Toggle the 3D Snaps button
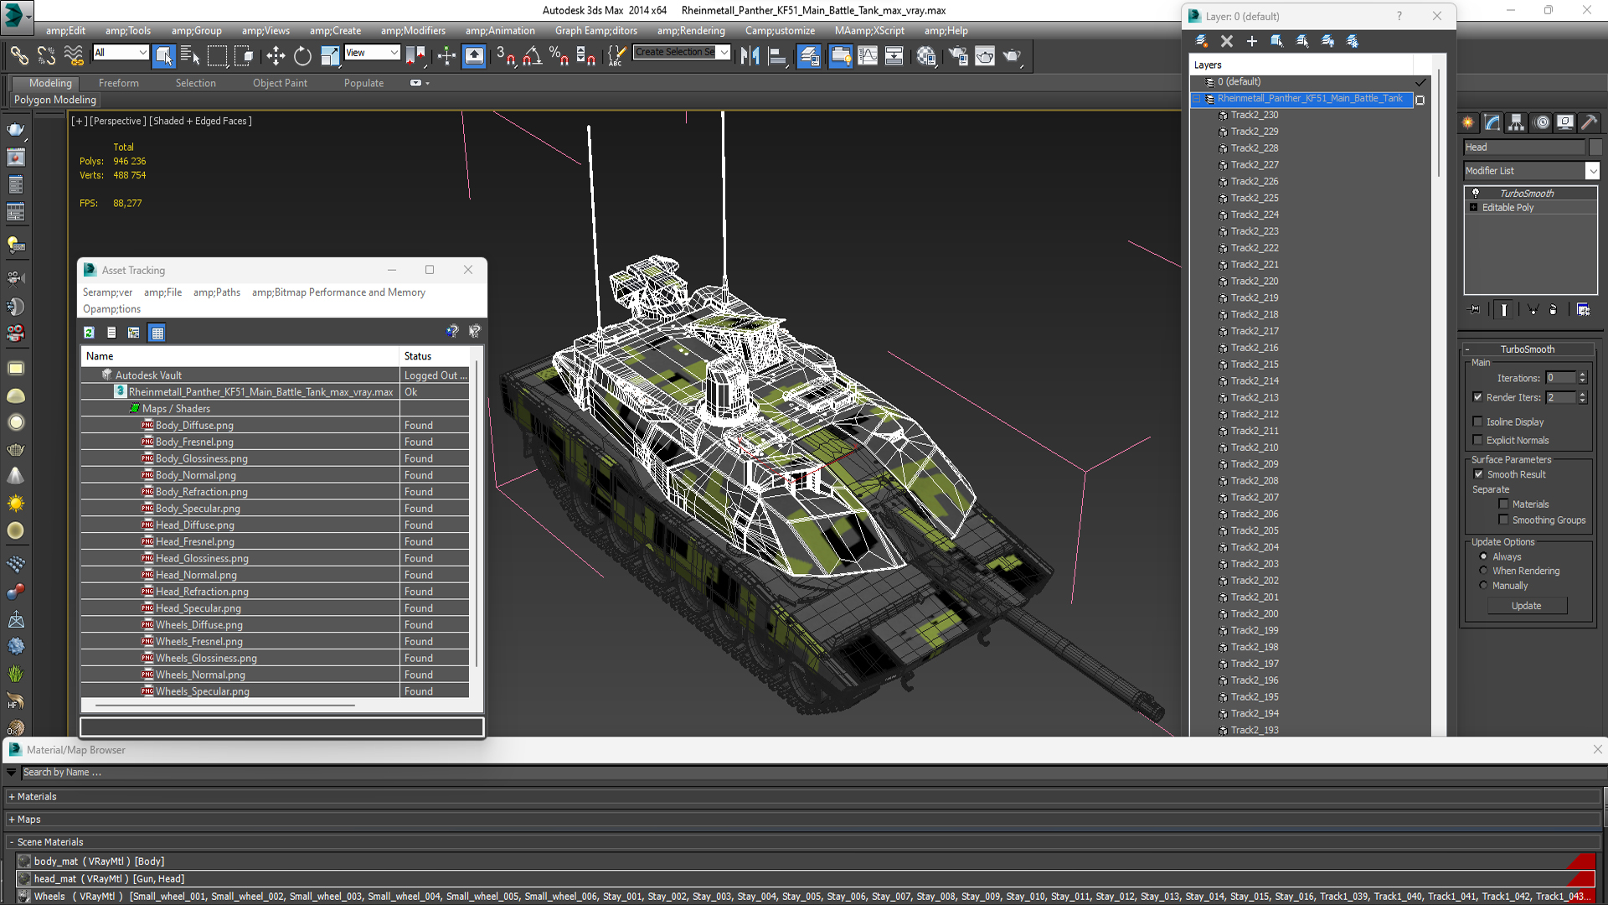The image size is (1608, 905). [x=505, y=55]
